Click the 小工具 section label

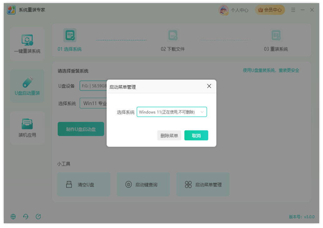[x=64, y=164]
